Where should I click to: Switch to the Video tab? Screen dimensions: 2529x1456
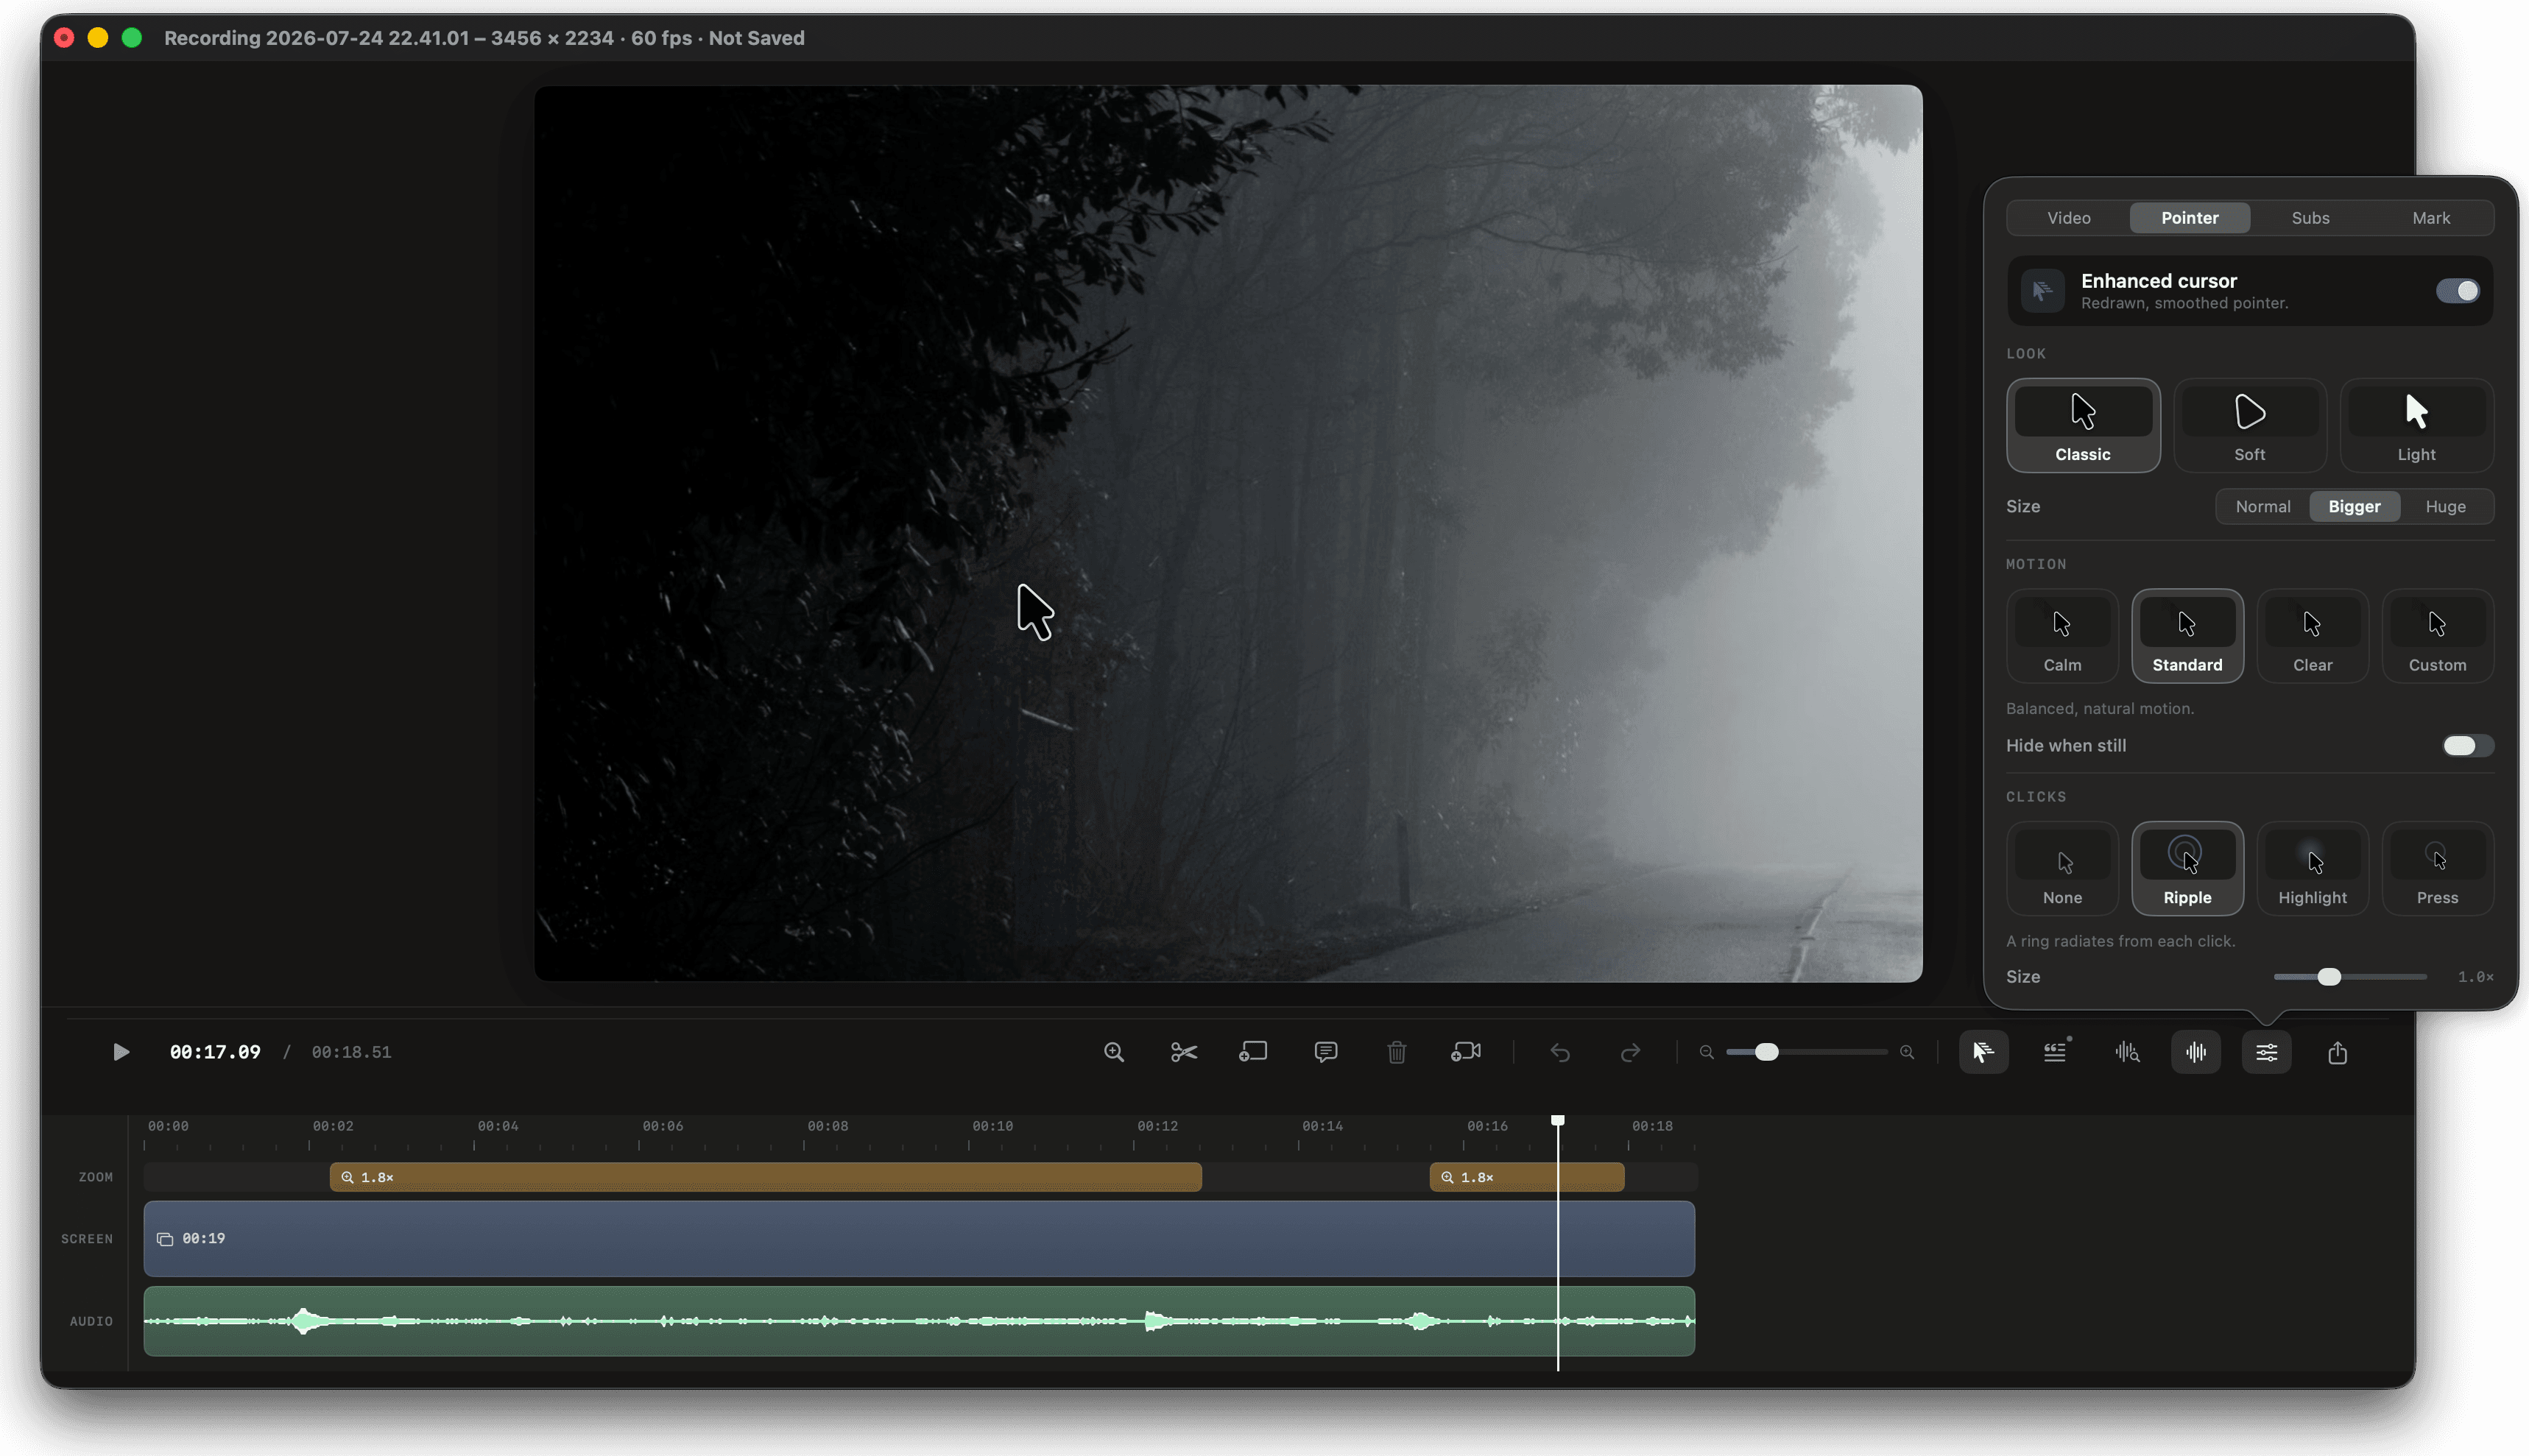pyautogui.click(x=2068, y=218)
